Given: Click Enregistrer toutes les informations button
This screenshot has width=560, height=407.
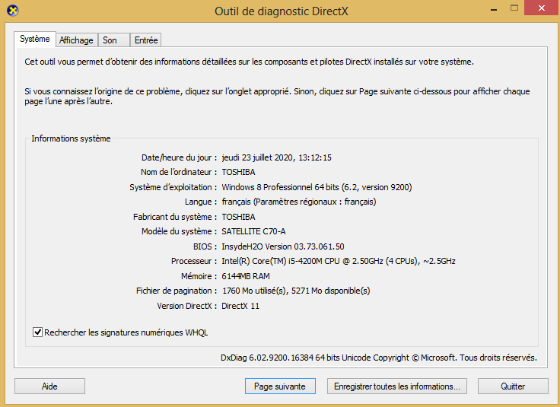Looking at the screenshot, I should pyautogui.click(x=396, y=386).
